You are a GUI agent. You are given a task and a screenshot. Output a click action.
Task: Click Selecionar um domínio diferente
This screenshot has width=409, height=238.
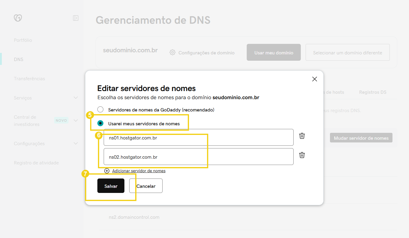pos(347,52)
